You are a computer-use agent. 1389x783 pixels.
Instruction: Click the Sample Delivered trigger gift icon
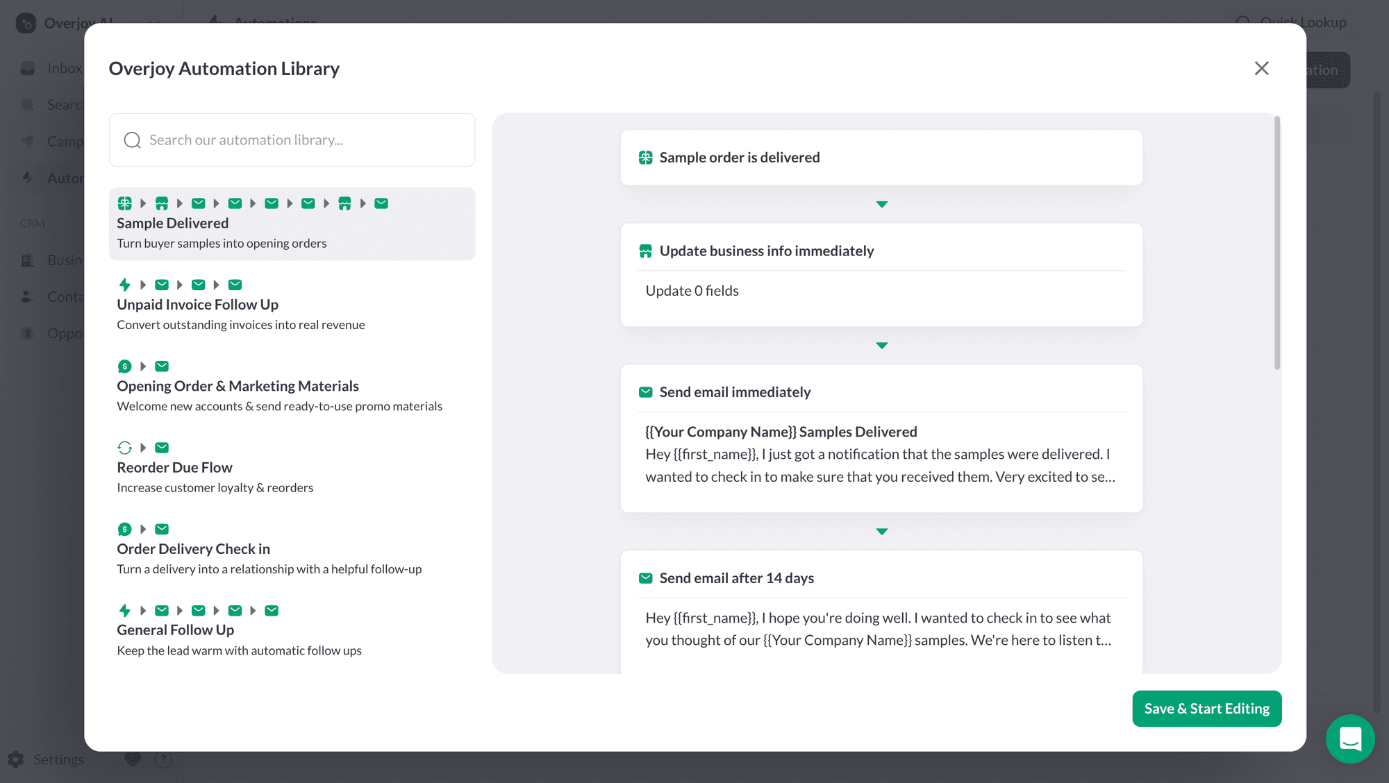coord(125,203)
